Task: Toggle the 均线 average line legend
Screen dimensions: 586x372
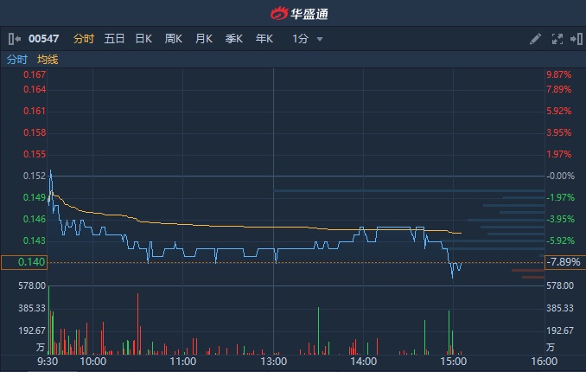Action: pos(48,60)
